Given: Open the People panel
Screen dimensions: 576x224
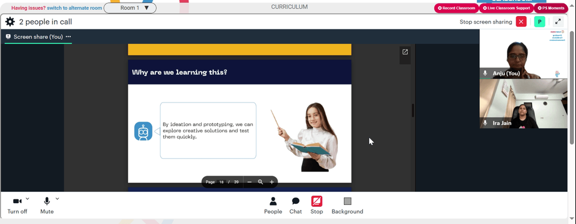Looking at the screenshot, I should coord(273,206).
